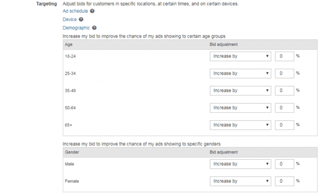This screenshot has height=196, width=326.
Task: Expand the Ad schedule section link
Action: (x=75, y=11)
